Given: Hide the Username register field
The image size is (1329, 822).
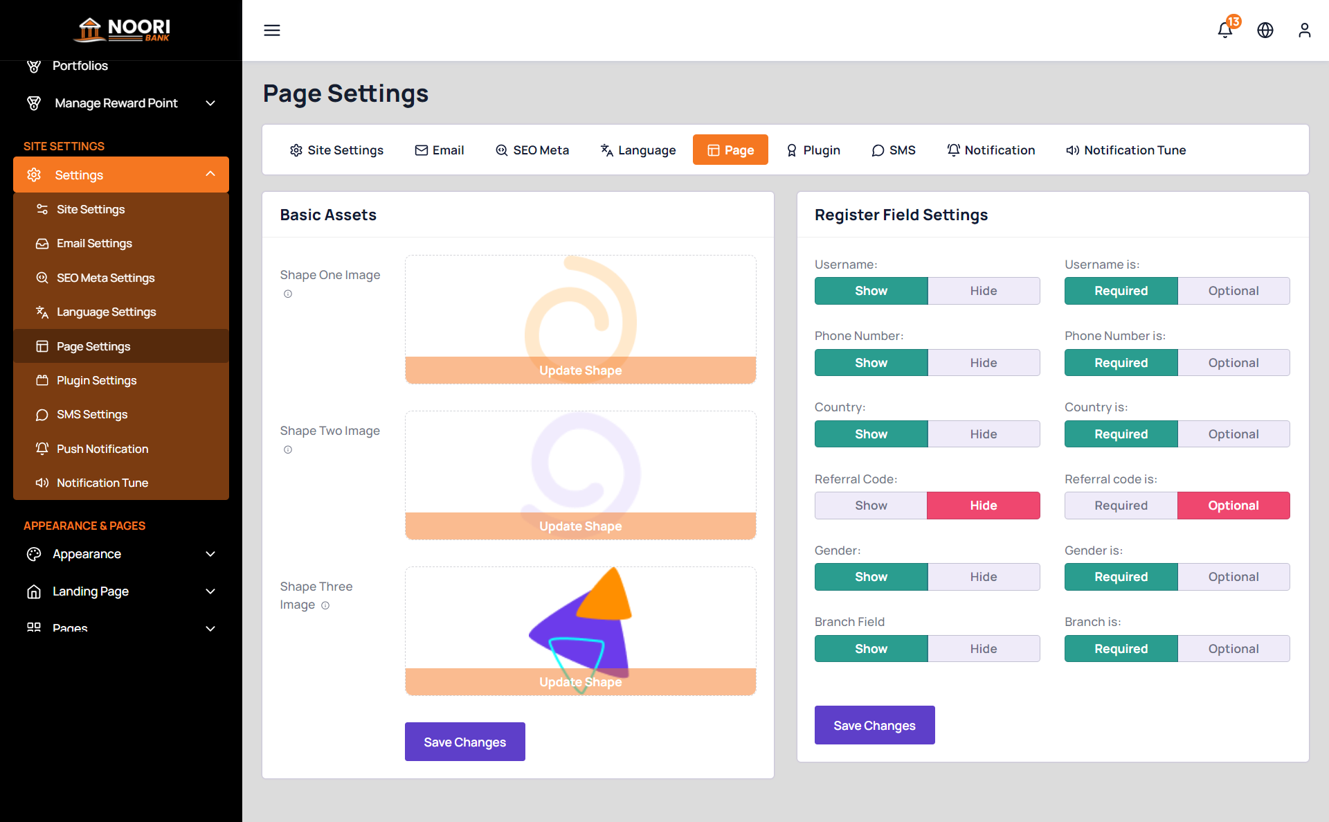Looking at the screenshot, I should pos(984,290).
